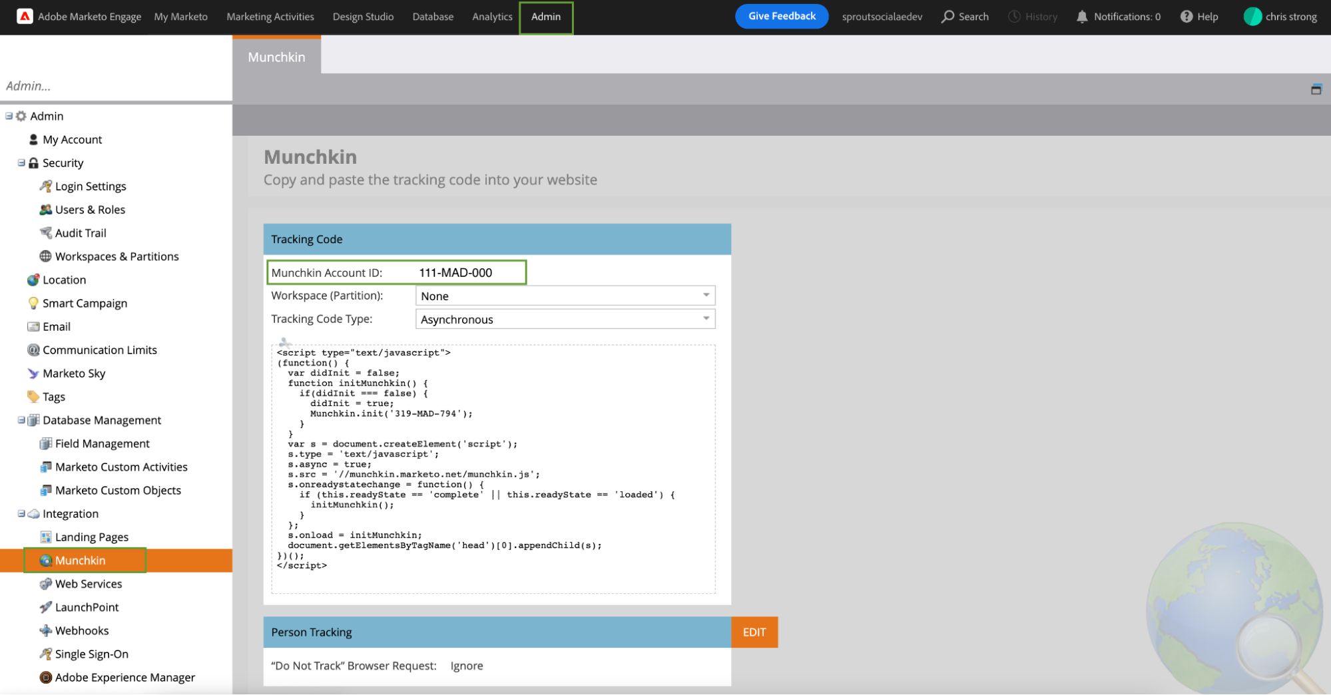Viewport: 1331px width, 695px height.
Task: Click the Marketo Sky bird icon
Action: 33,373
